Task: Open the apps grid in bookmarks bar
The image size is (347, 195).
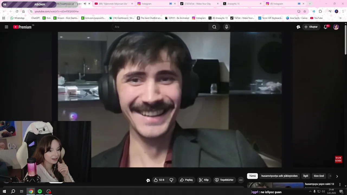Action: (4, 18)
